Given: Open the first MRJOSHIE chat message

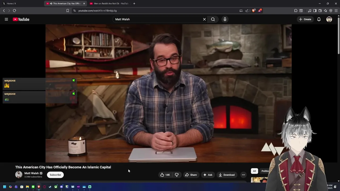Looking at the screenshot, I should pos(40,84).
